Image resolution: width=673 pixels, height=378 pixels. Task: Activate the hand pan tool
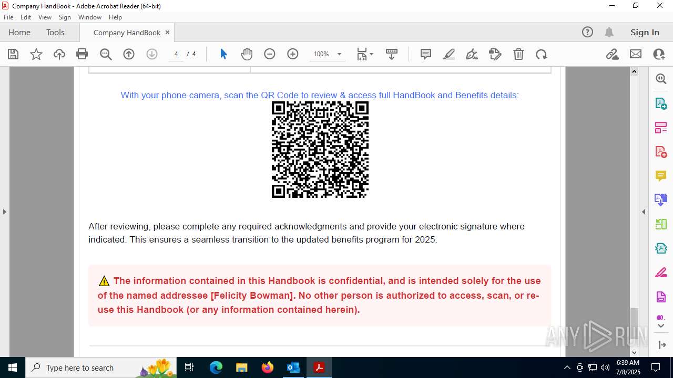click(247, 54)
